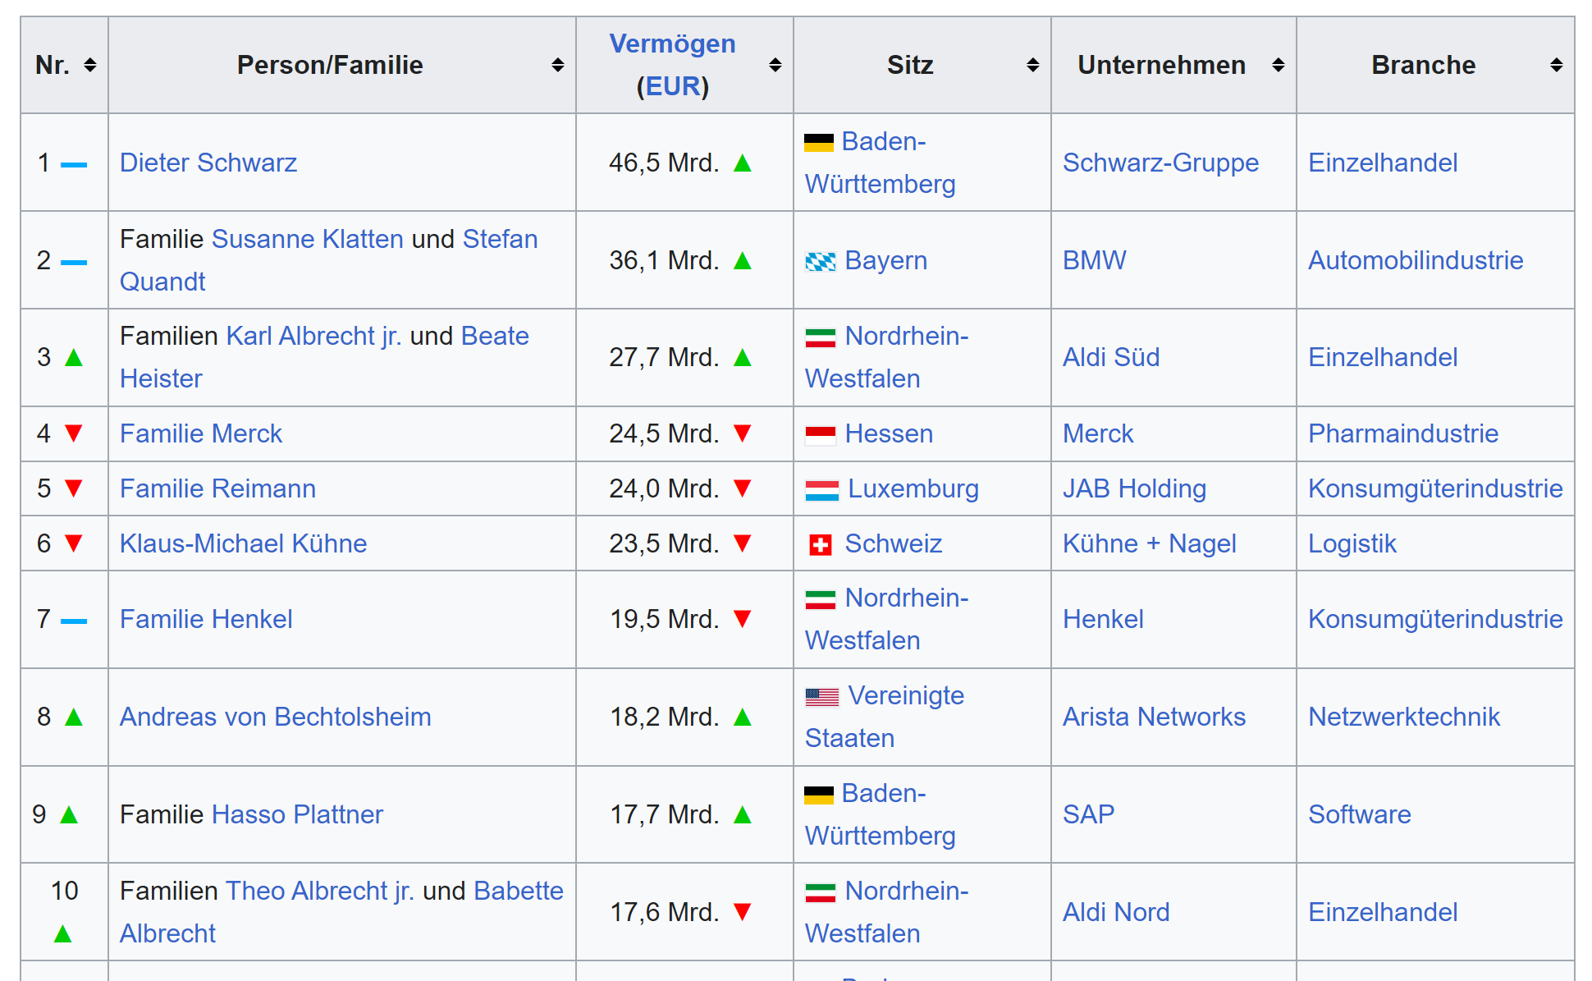This screenshot has width=1592, height=981.
Task: Click red down arrow next to 24,5 Mrd.
Action: pyautogui.click(x=743, y=433)
